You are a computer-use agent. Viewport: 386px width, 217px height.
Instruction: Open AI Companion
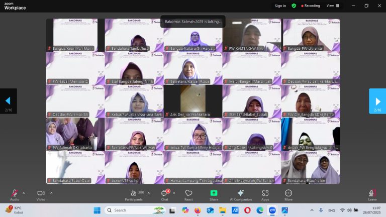click(241, 195)
